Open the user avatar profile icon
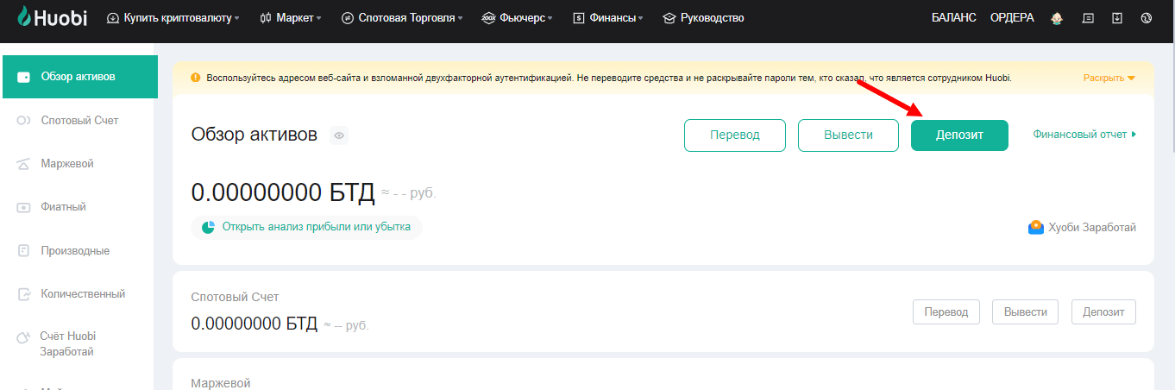Screen dimensions: 1175x390 tap(1057, 18)
